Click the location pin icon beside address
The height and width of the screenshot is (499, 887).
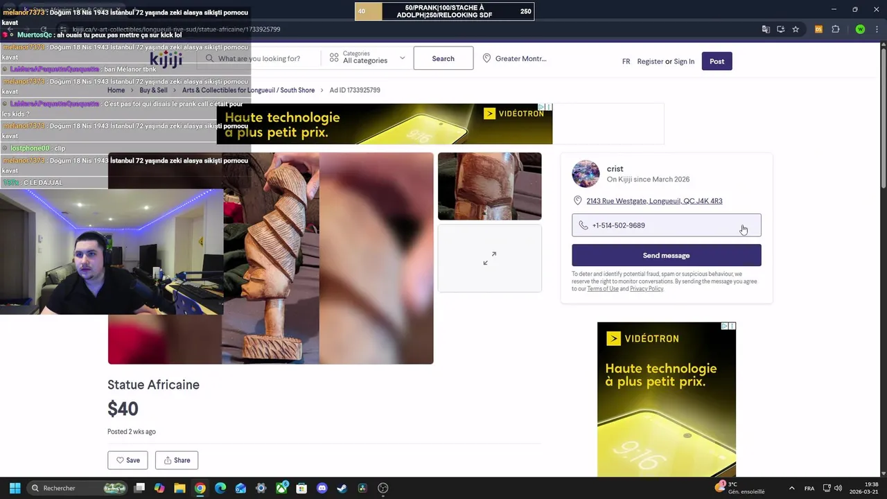coord(577,201)
